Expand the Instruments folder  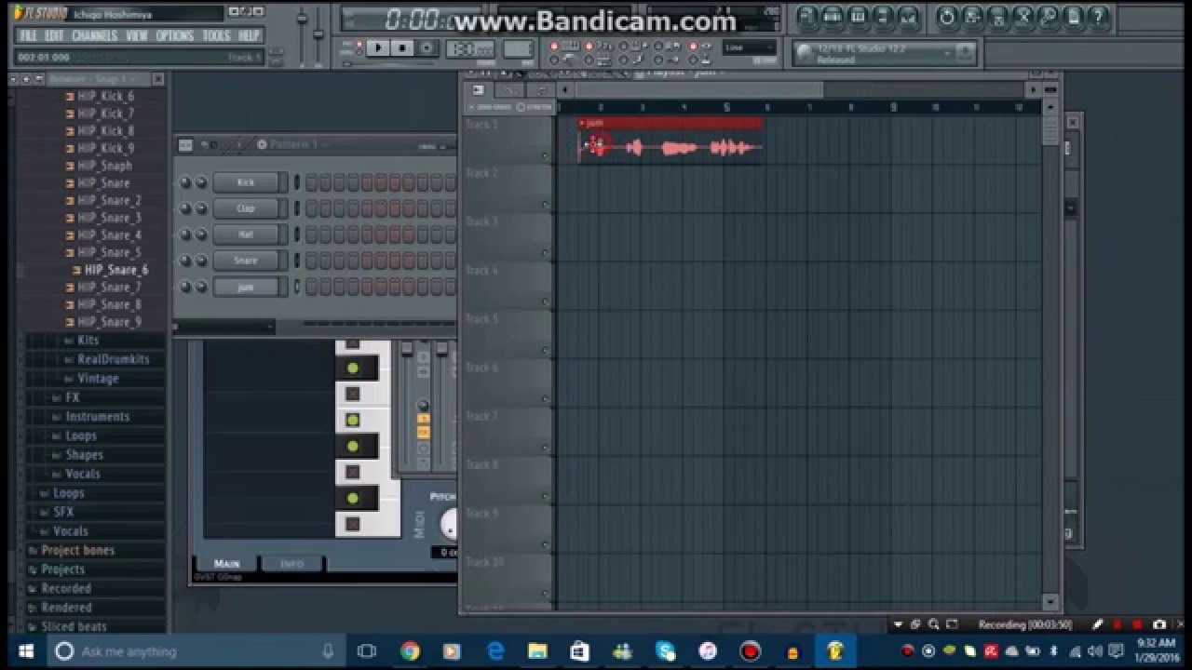(97, 417)
